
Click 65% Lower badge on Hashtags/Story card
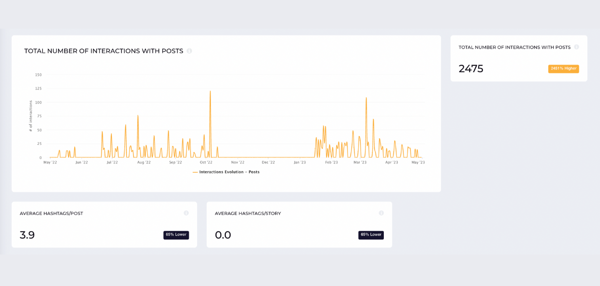(371, 235)
